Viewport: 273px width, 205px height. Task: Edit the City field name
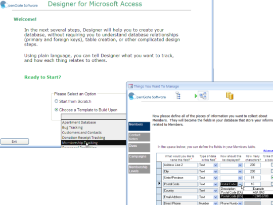click(x=180, y=172)
